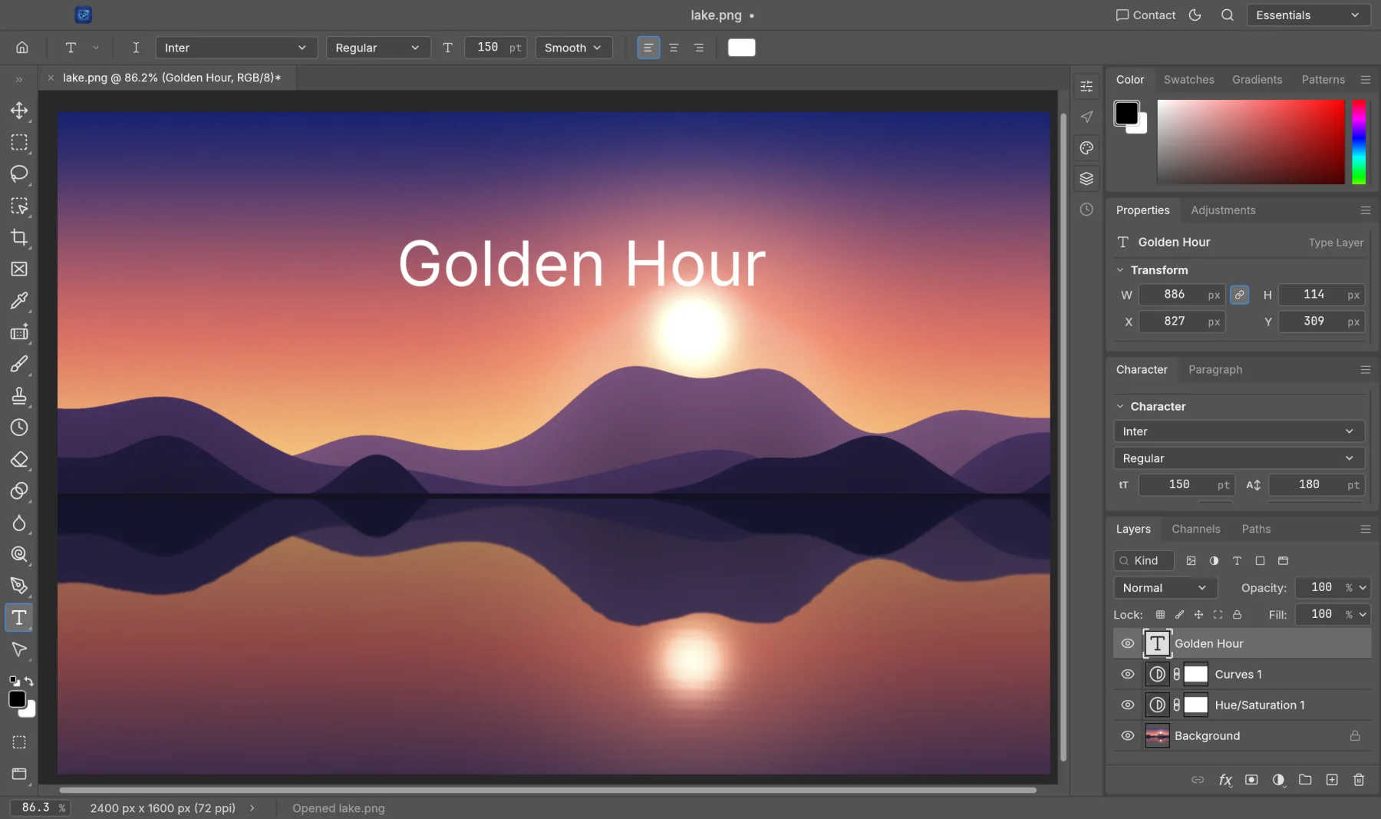Viewport: 1381px width, 819px height.
Task: Click the Home icon in options bar
Action: tap(22, 48)
